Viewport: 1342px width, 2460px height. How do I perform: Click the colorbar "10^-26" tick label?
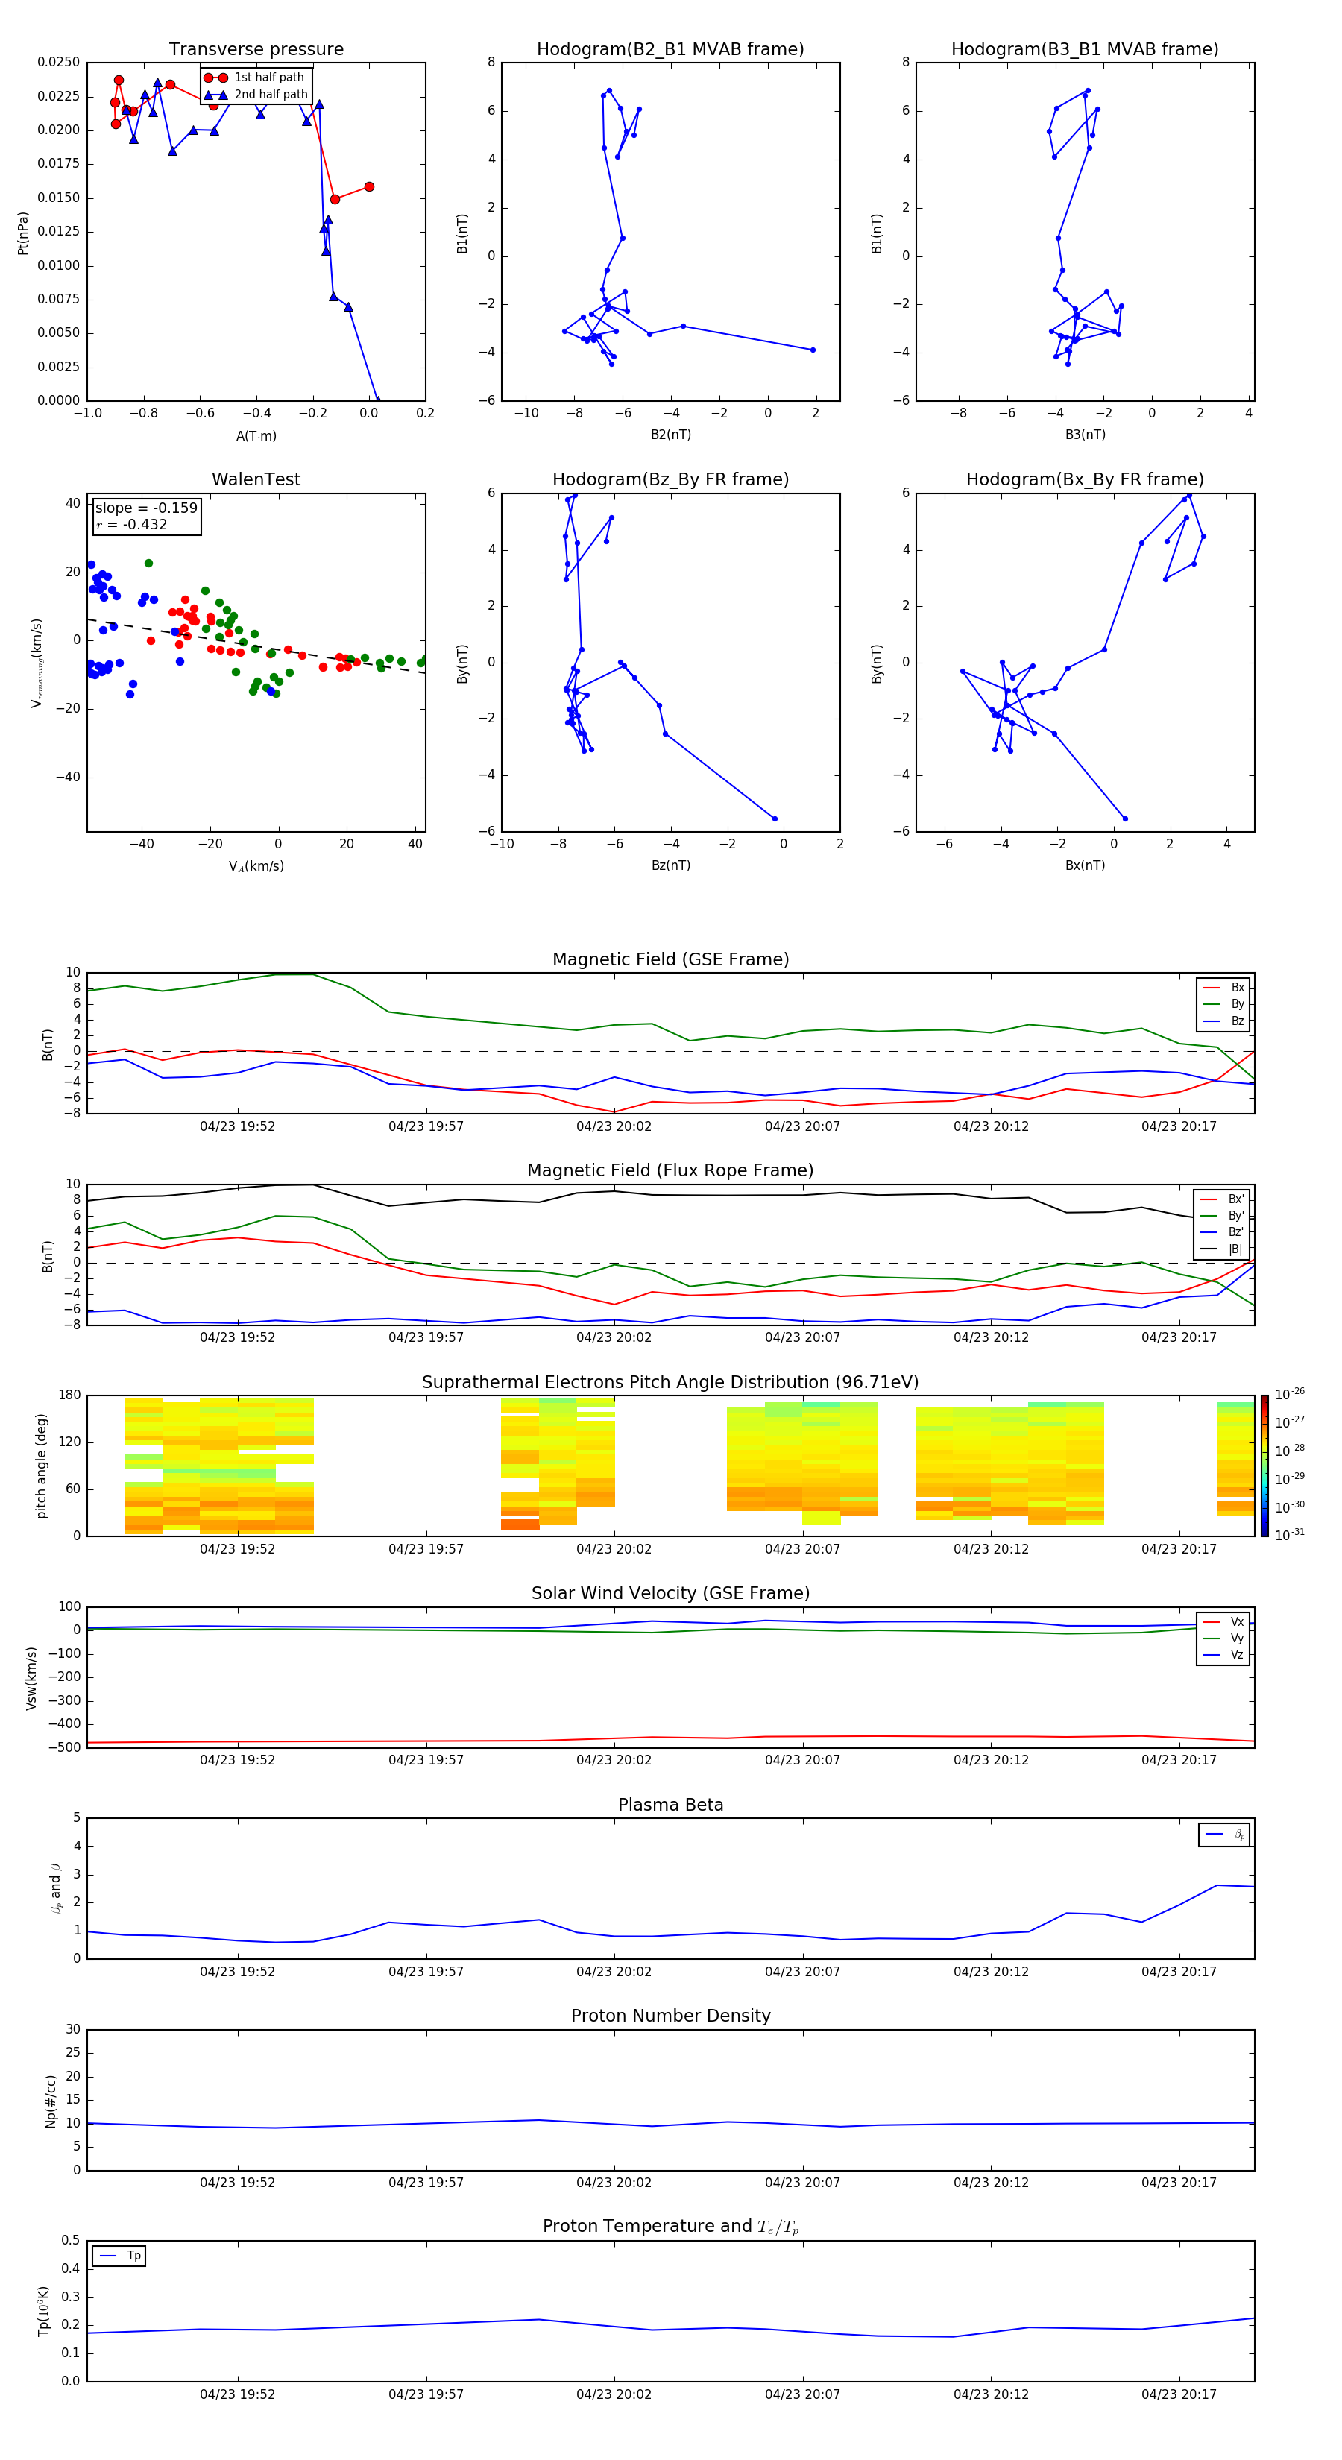click(x=1288, y=1394)
